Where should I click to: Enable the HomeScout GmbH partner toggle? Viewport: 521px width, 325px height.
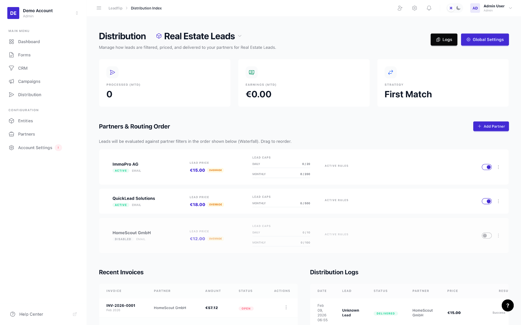point(487,236)
